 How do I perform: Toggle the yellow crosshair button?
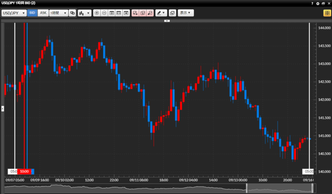326,13
